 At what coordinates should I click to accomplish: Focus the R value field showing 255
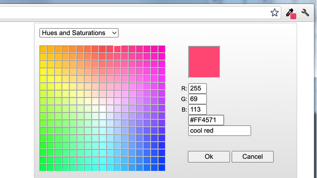pyautogui.click(x=197, y=89)
